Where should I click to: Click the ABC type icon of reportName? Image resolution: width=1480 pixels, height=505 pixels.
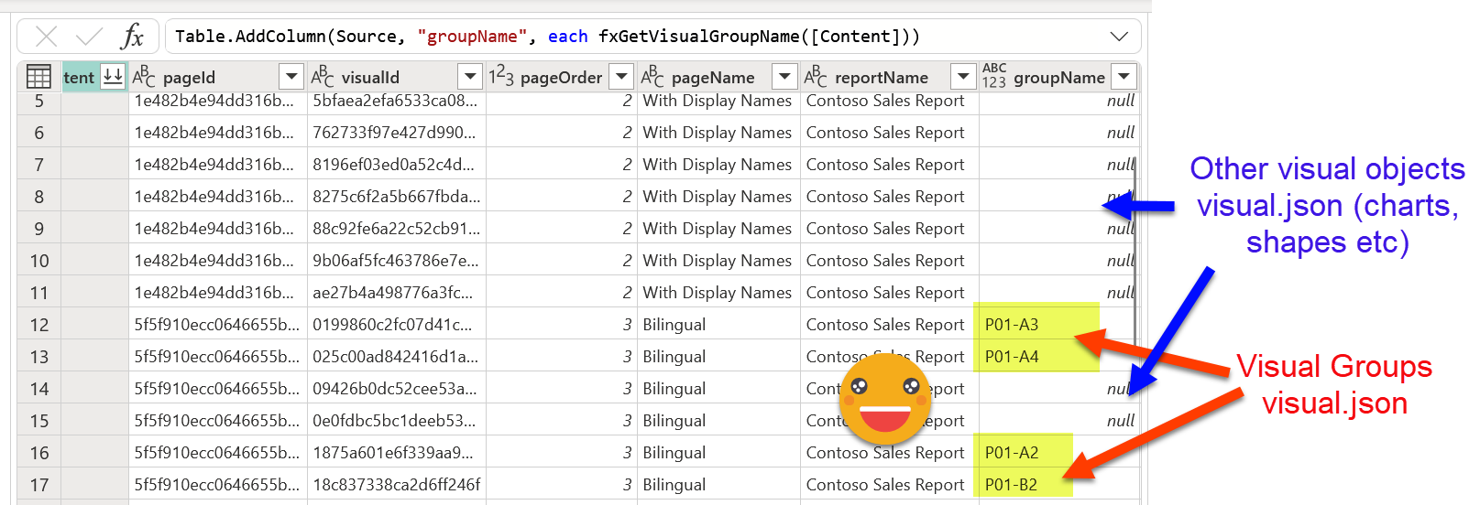click(816, 77)
